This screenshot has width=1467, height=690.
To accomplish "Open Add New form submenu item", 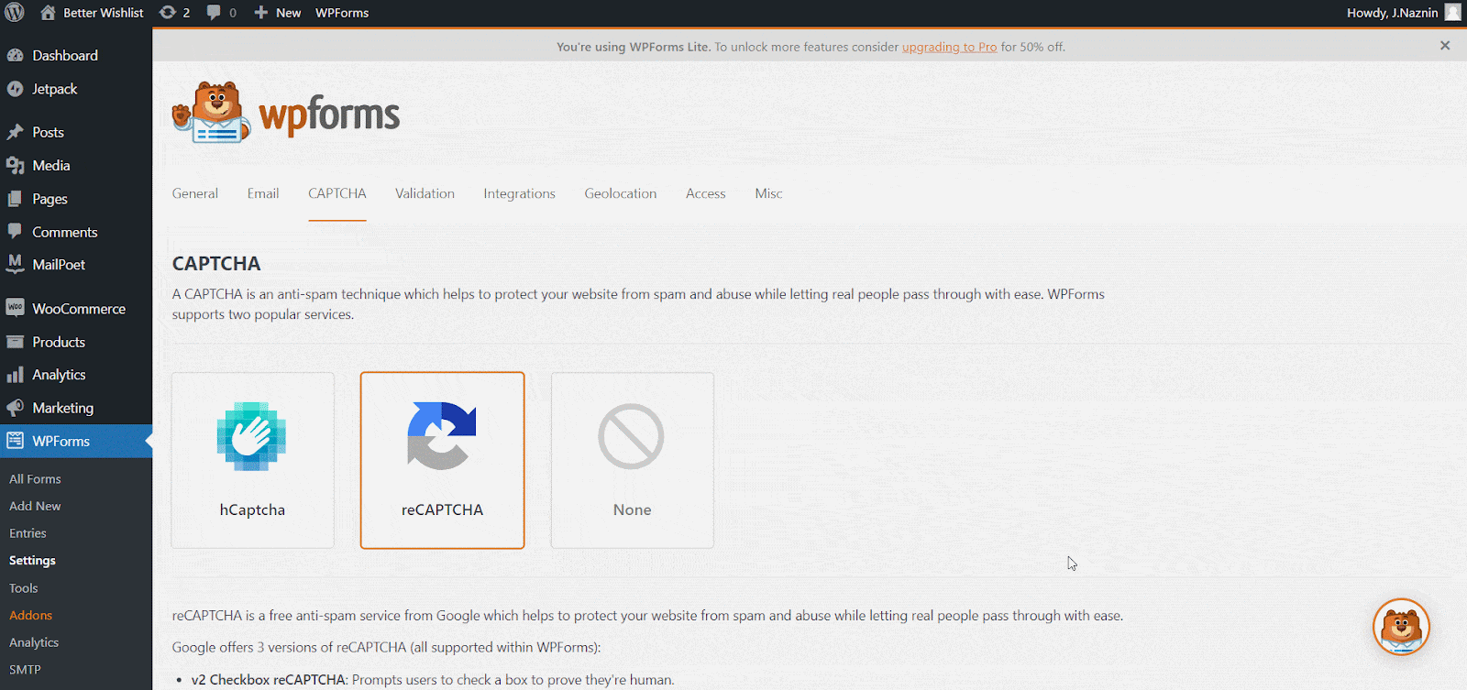I will point(35,506).
